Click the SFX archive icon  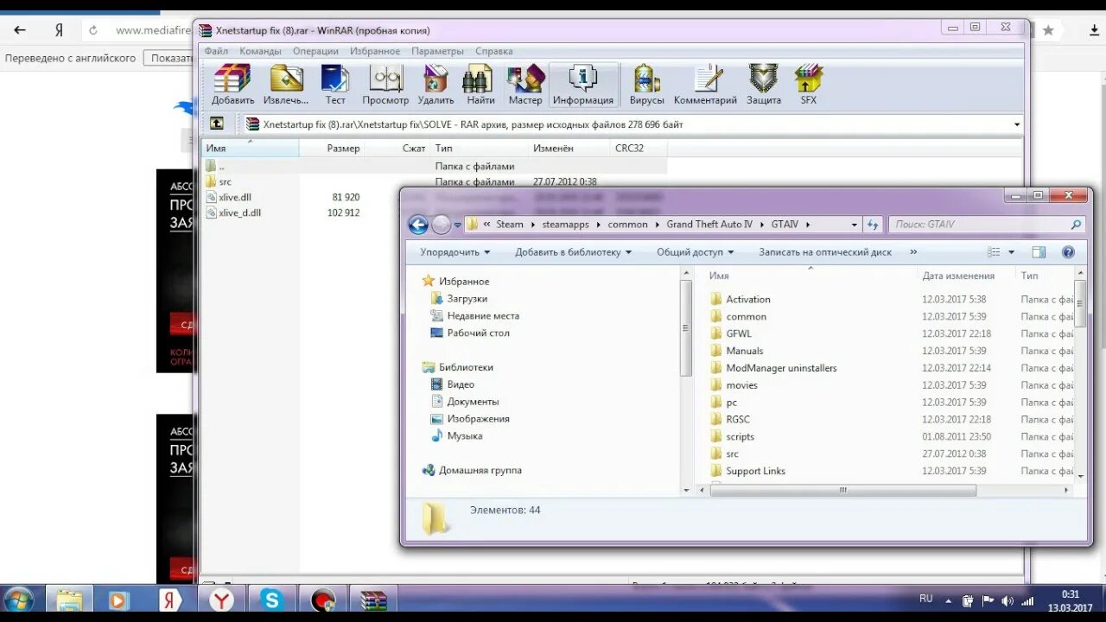point(809,85)
